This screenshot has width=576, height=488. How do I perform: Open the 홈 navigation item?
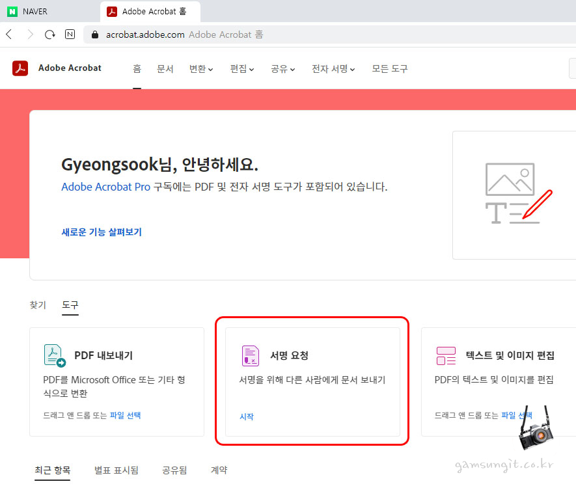coord(137,69)
